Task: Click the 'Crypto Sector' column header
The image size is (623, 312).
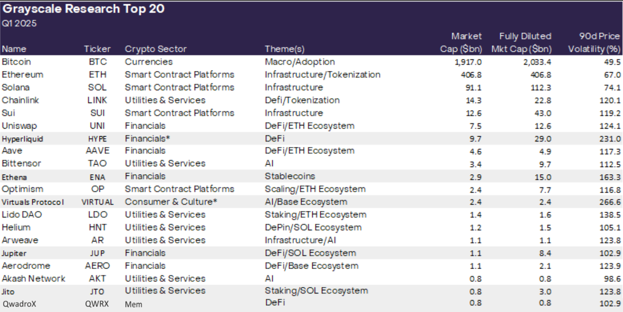Action: pos(156,49)
